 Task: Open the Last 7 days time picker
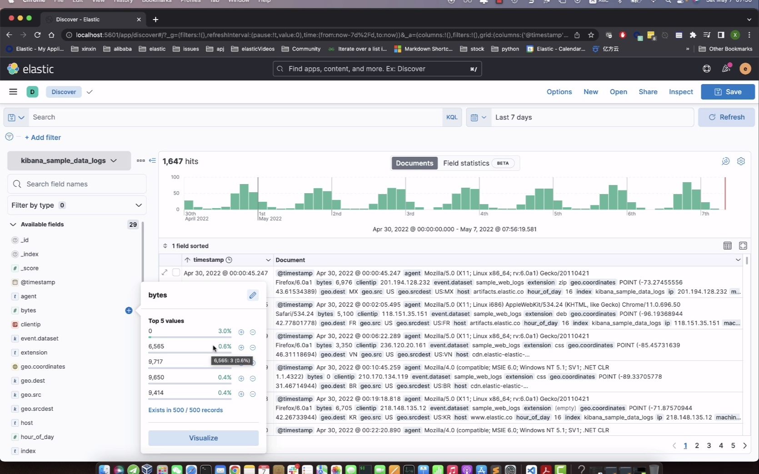point(514,117)
